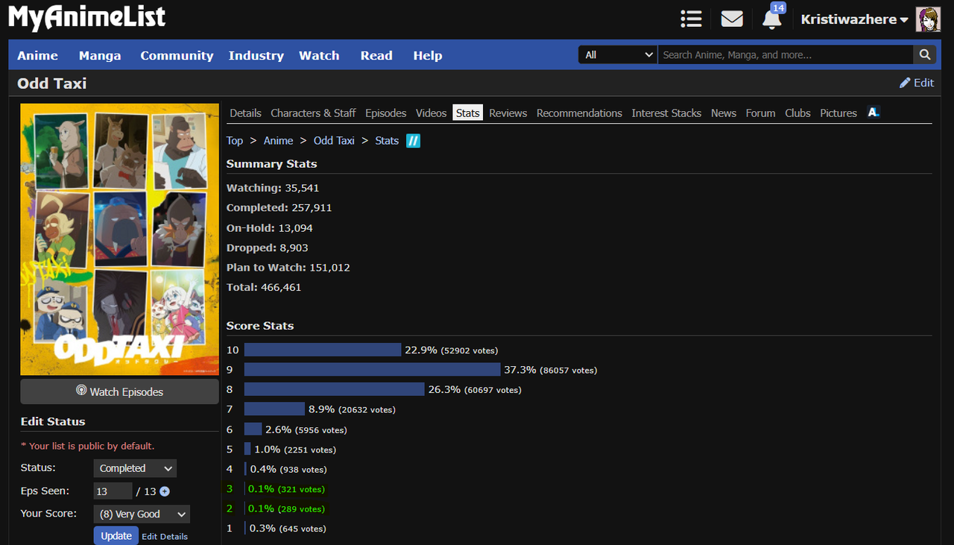
Task: Click the profile avatar picture
Action: [x=928, y=19]
